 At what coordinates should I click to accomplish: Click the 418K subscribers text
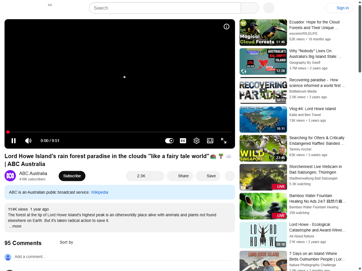(x=32, y=179)
